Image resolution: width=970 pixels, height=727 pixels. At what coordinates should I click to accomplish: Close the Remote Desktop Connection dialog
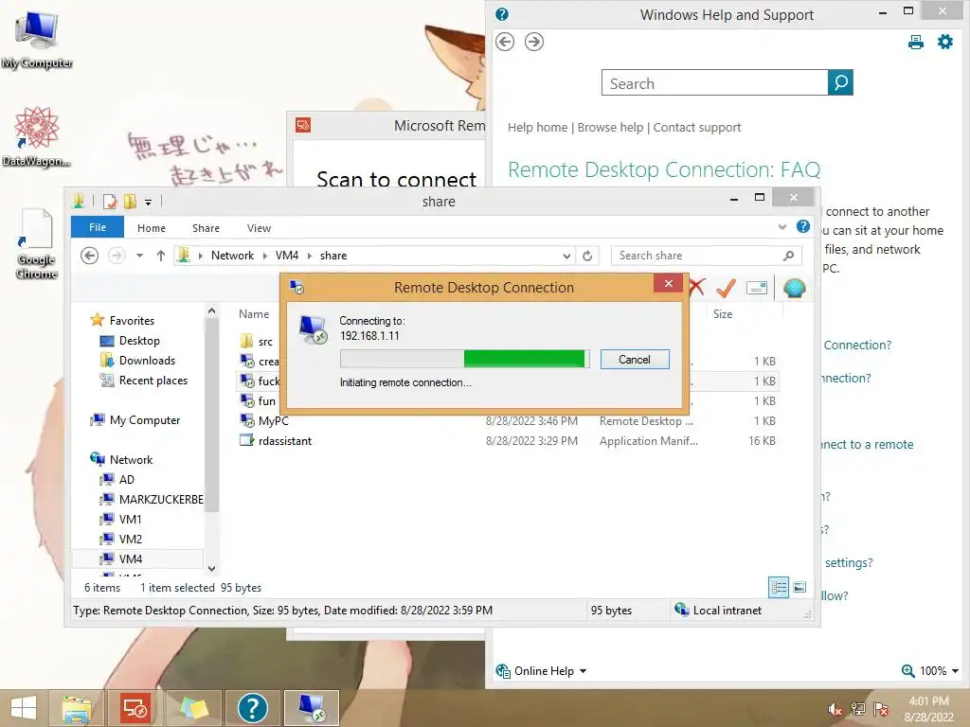[x=668, y=284]
